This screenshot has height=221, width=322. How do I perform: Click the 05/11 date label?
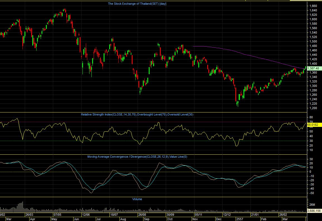(x=199, y=215)
